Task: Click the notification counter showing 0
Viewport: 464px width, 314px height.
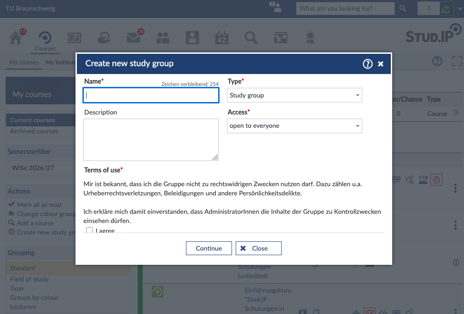Action: [429, 8]
